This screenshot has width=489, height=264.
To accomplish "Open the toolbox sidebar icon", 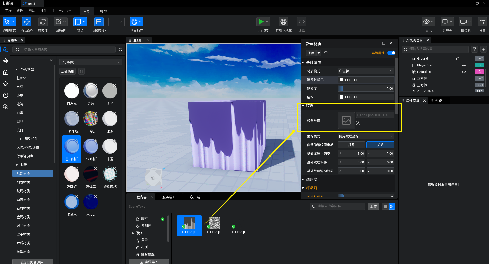I will tap(6, 72).
